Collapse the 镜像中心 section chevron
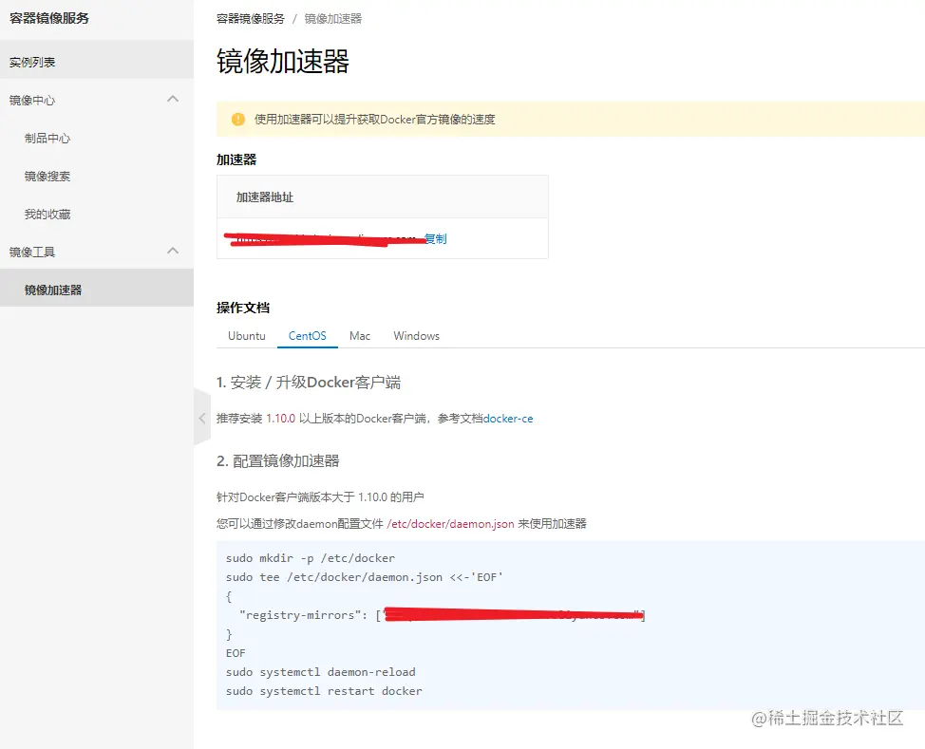Viewport: 925px width, 749px height. click(173, 99)
